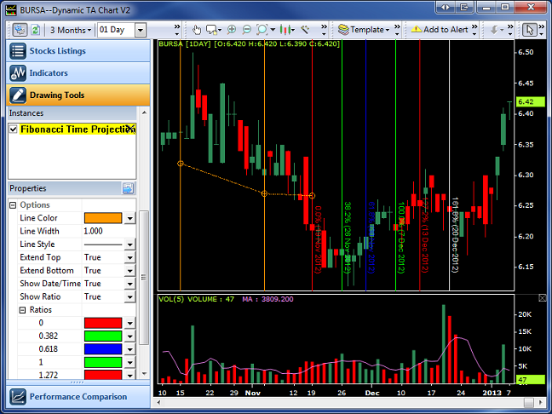This screenshot has height=414, width=552.
Task: Open the 0.618 ratio color dropdown
Action: (x=129, y=349)
